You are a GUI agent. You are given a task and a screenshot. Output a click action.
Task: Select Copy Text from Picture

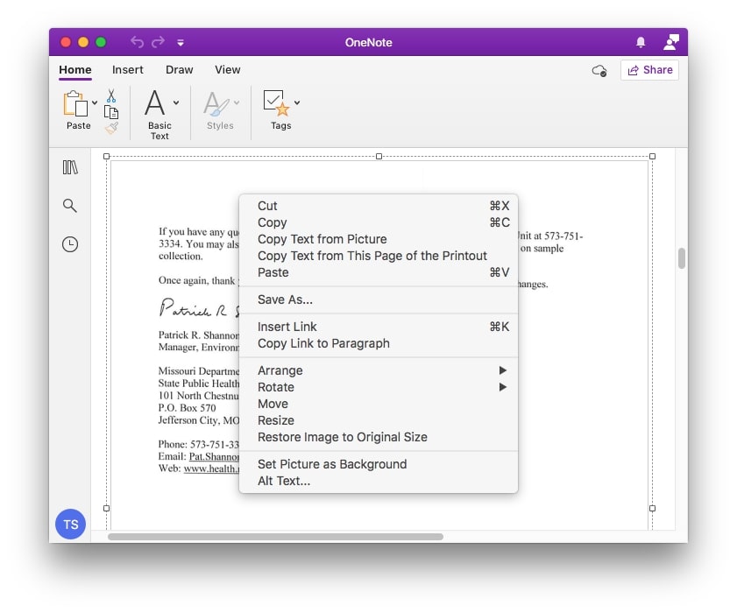pyautogui.click(x=379, y=239)
